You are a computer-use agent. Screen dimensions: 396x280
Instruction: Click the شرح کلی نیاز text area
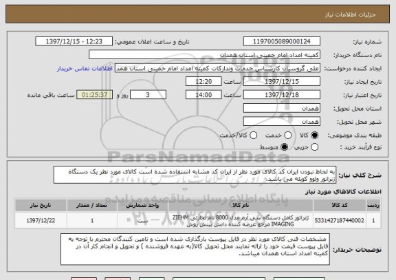pos(195,175)
